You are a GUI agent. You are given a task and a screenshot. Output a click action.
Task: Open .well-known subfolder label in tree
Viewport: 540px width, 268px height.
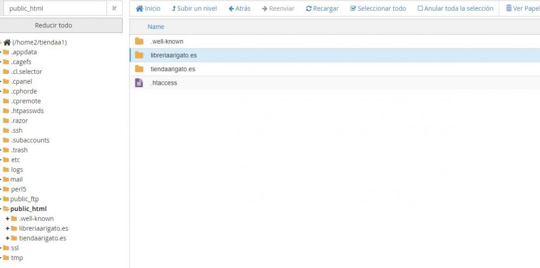(36, 219)
